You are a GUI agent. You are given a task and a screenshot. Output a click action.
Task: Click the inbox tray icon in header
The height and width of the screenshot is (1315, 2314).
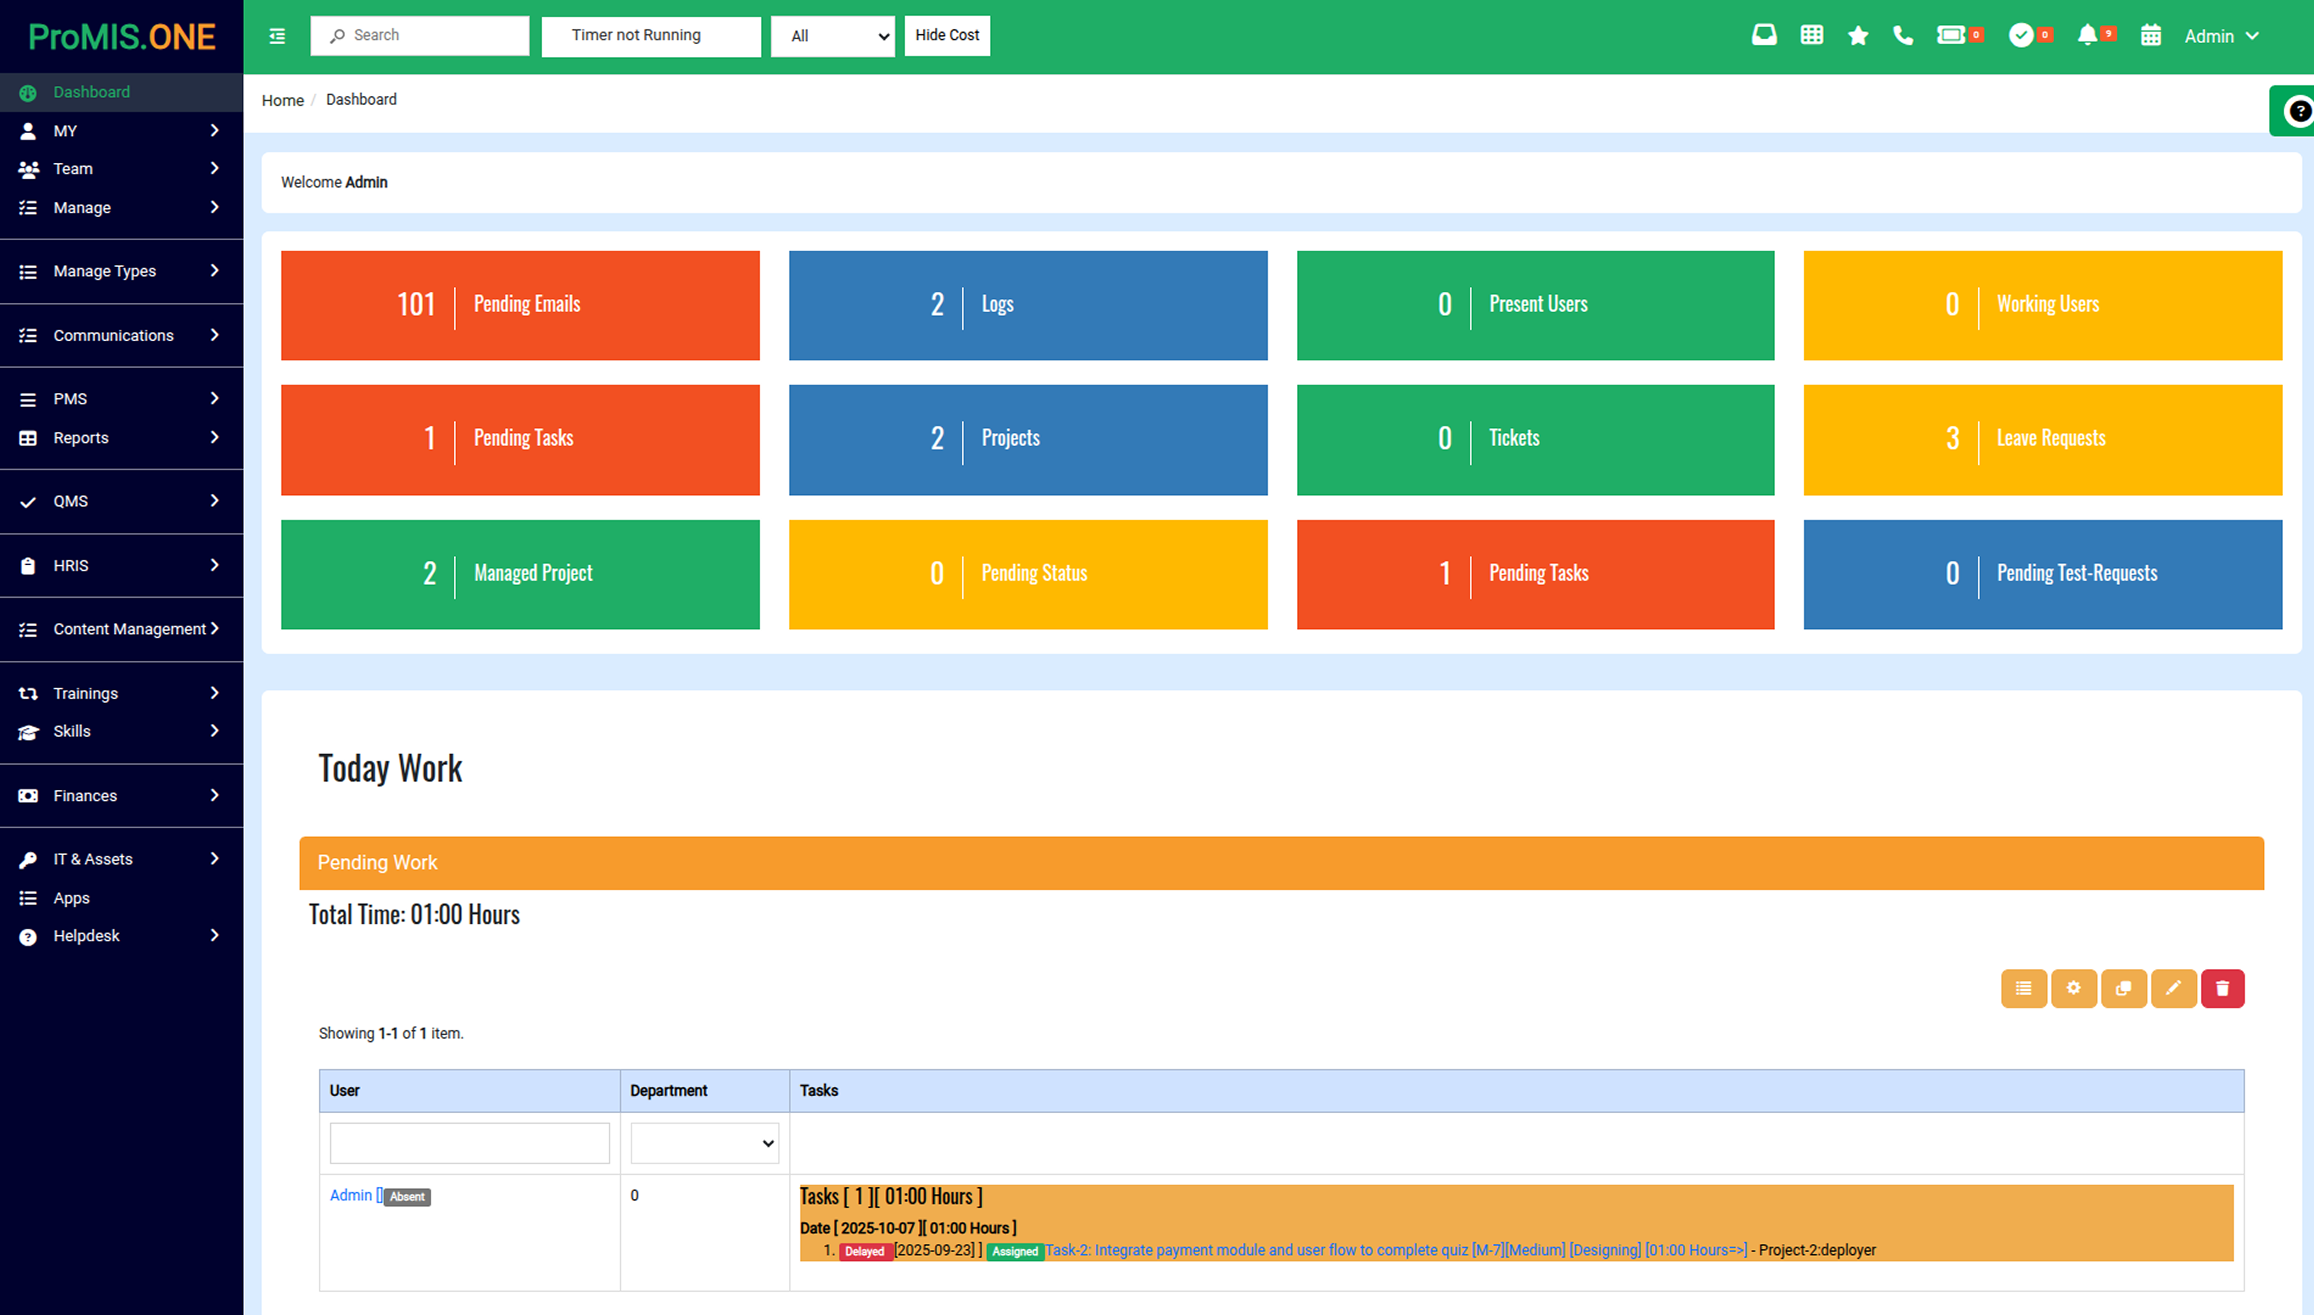[1763, 35]
